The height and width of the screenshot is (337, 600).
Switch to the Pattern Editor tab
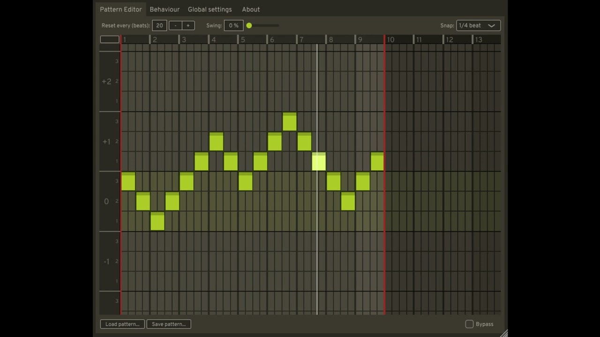[120, 9]
